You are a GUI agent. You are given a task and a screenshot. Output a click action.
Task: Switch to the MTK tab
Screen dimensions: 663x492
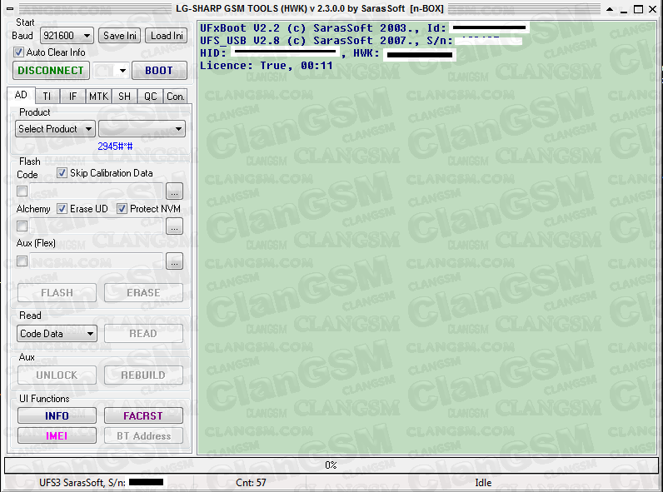[x=98, y=97]
